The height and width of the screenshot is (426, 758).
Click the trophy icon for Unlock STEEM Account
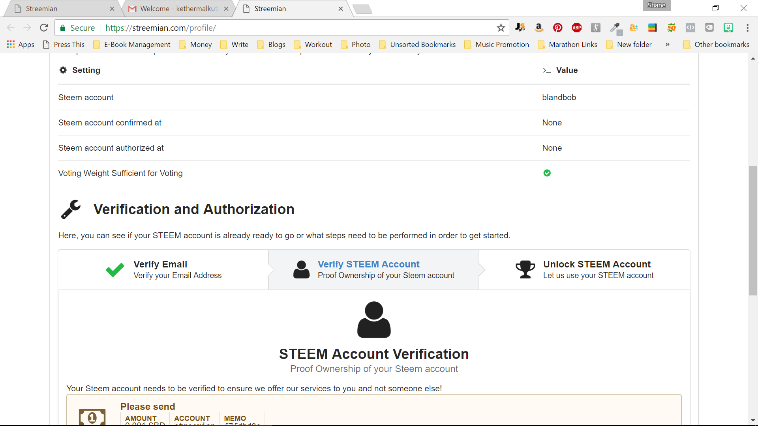click(x=525, y=270)
